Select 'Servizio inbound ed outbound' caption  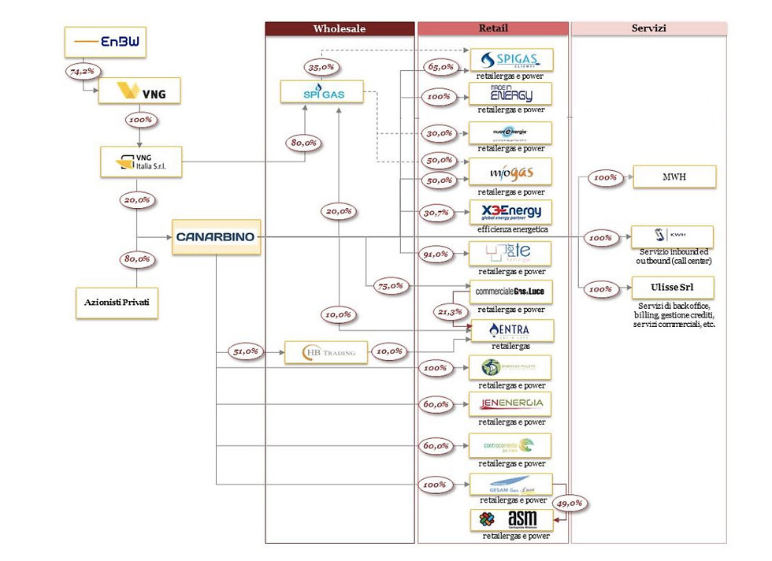[x=674, y=256]
